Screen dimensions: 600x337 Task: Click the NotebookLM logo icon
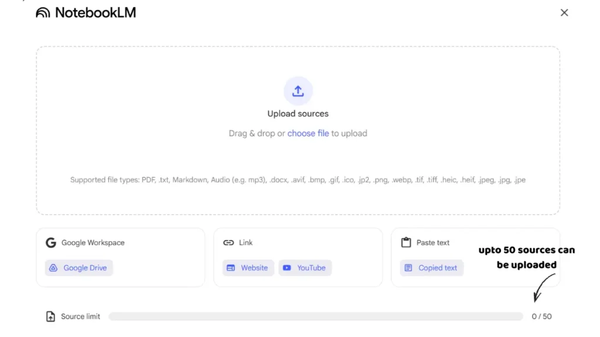click(x=43, y=13)
